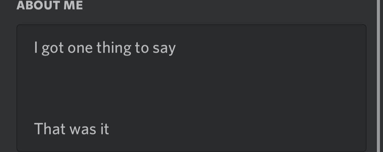383x152 pixels.
Task: Click the "ABOUT ME" section heading
Action: point(50,5)
